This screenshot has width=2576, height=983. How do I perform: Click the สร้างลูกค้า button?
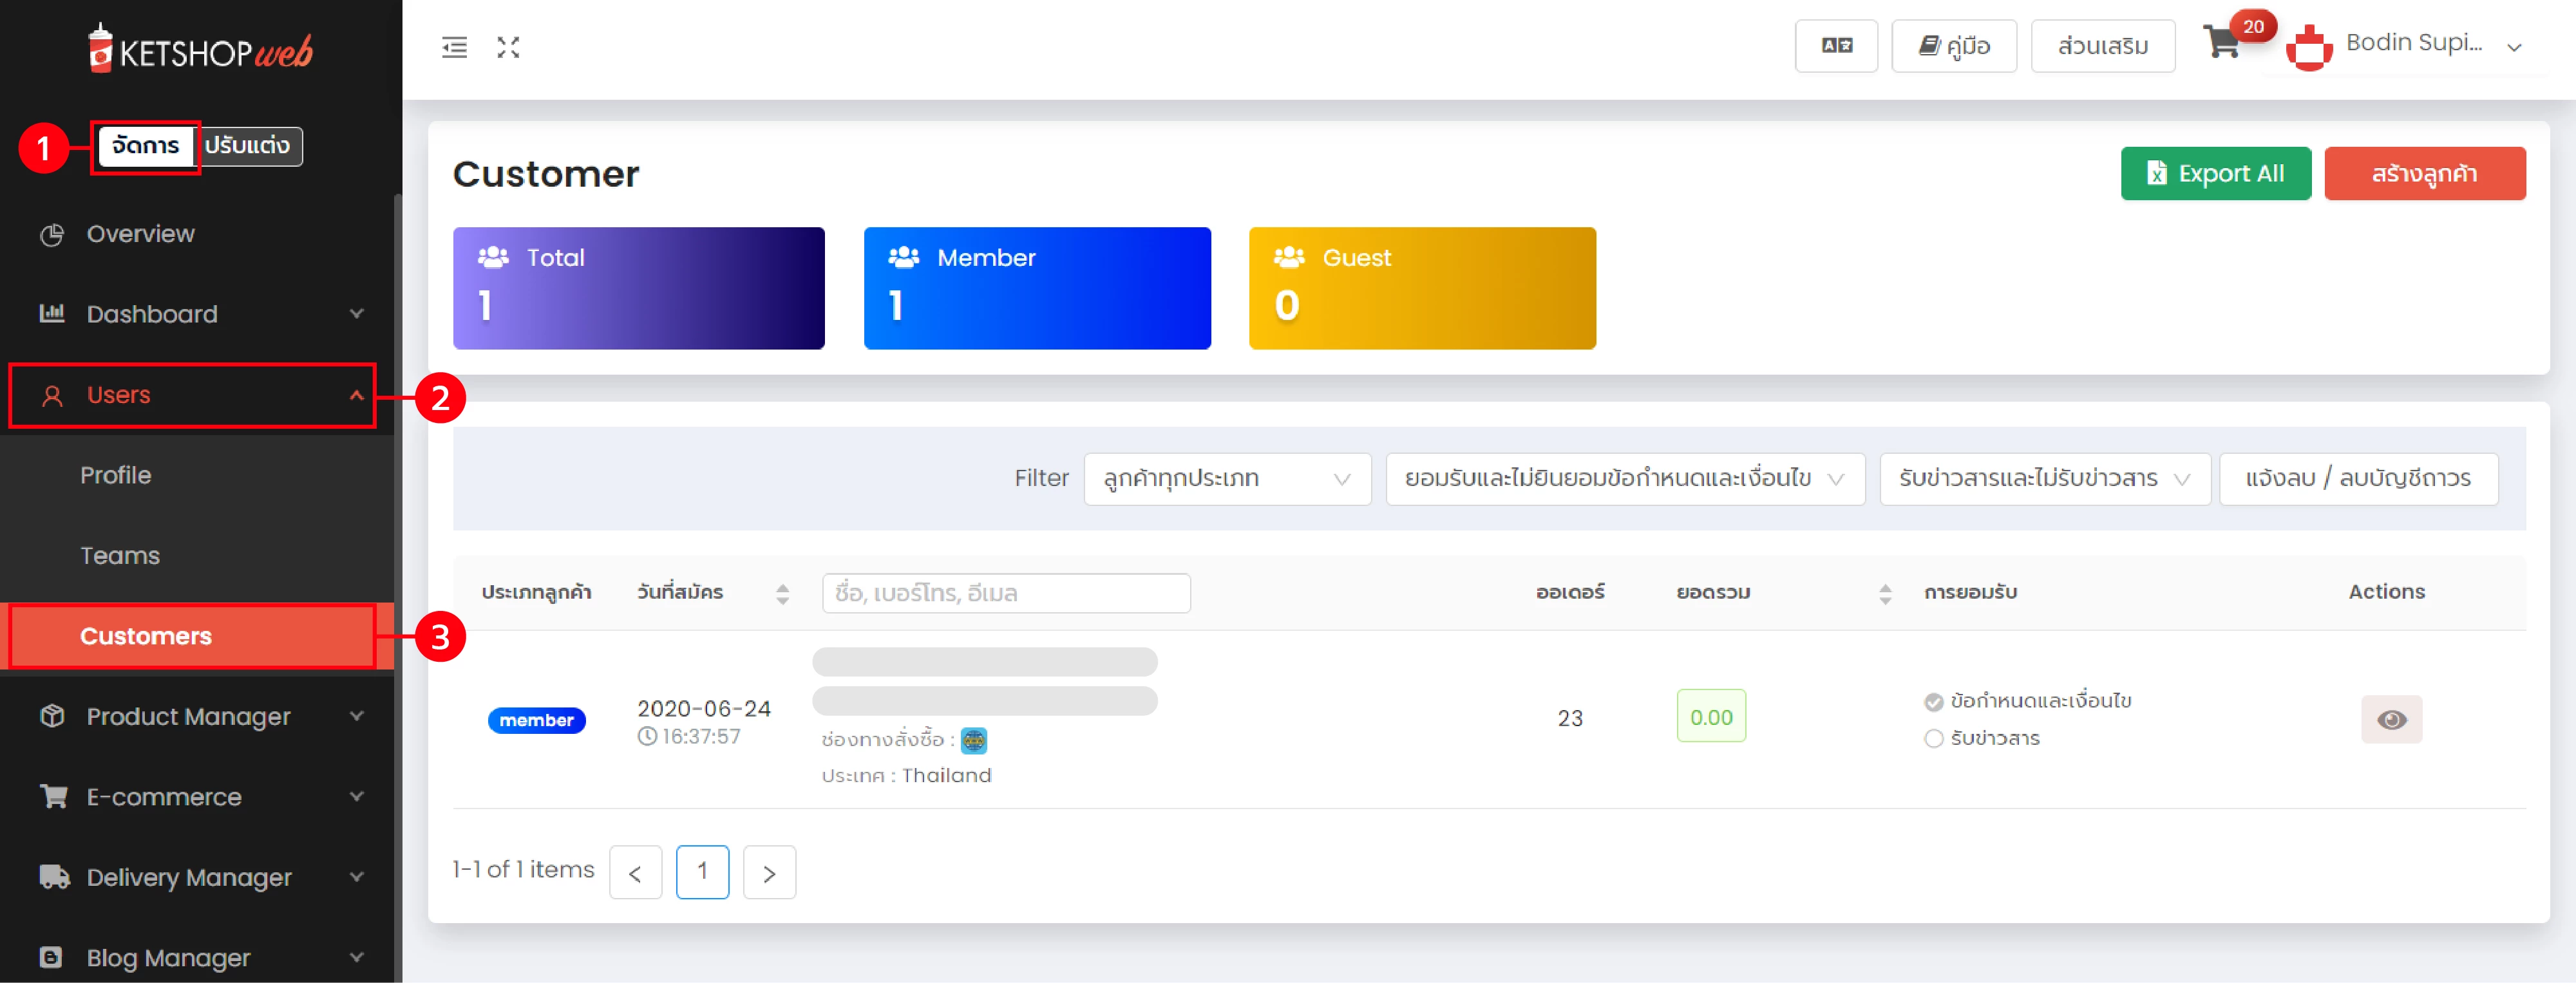(x=2424, y=174)
